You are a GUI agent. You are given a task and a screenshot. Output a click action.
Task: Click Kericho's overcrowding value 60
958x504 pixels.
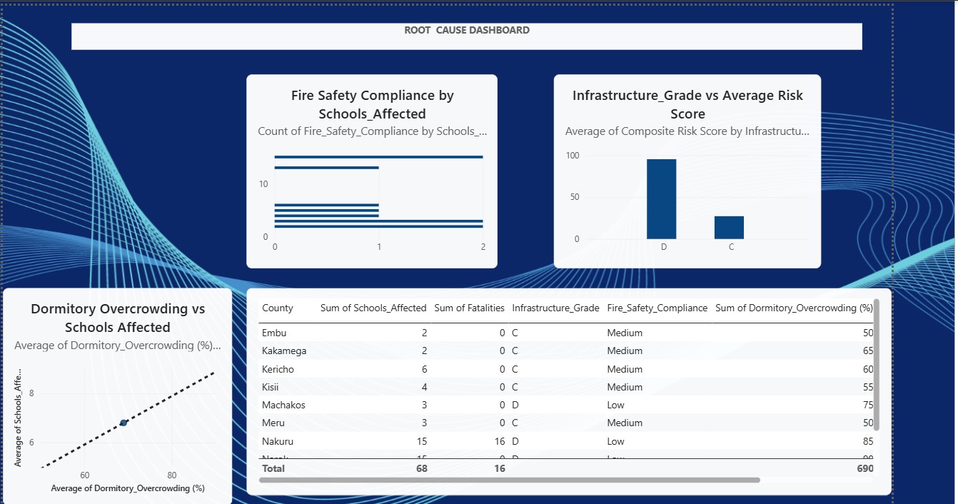[x=867, y=369]
